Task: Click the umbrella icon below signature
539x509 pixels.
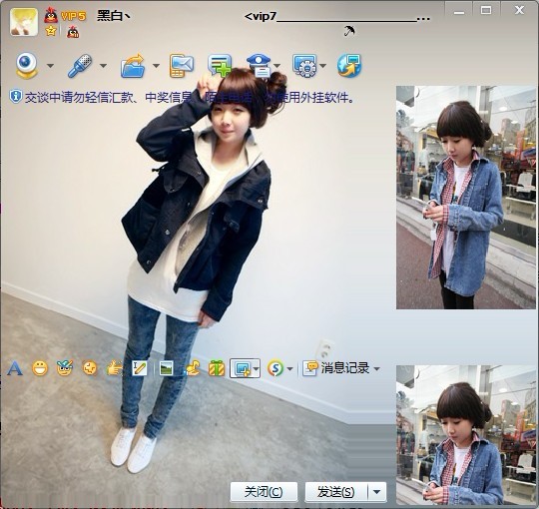Action: [349, 31]
